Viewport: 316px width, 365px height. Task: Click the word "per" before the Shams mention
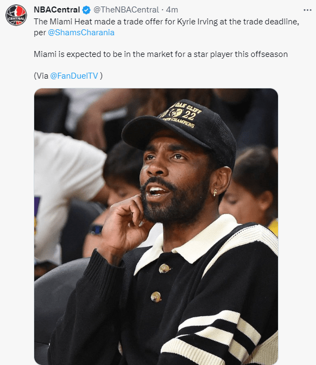pyautogui.click(x=40, y=33)
